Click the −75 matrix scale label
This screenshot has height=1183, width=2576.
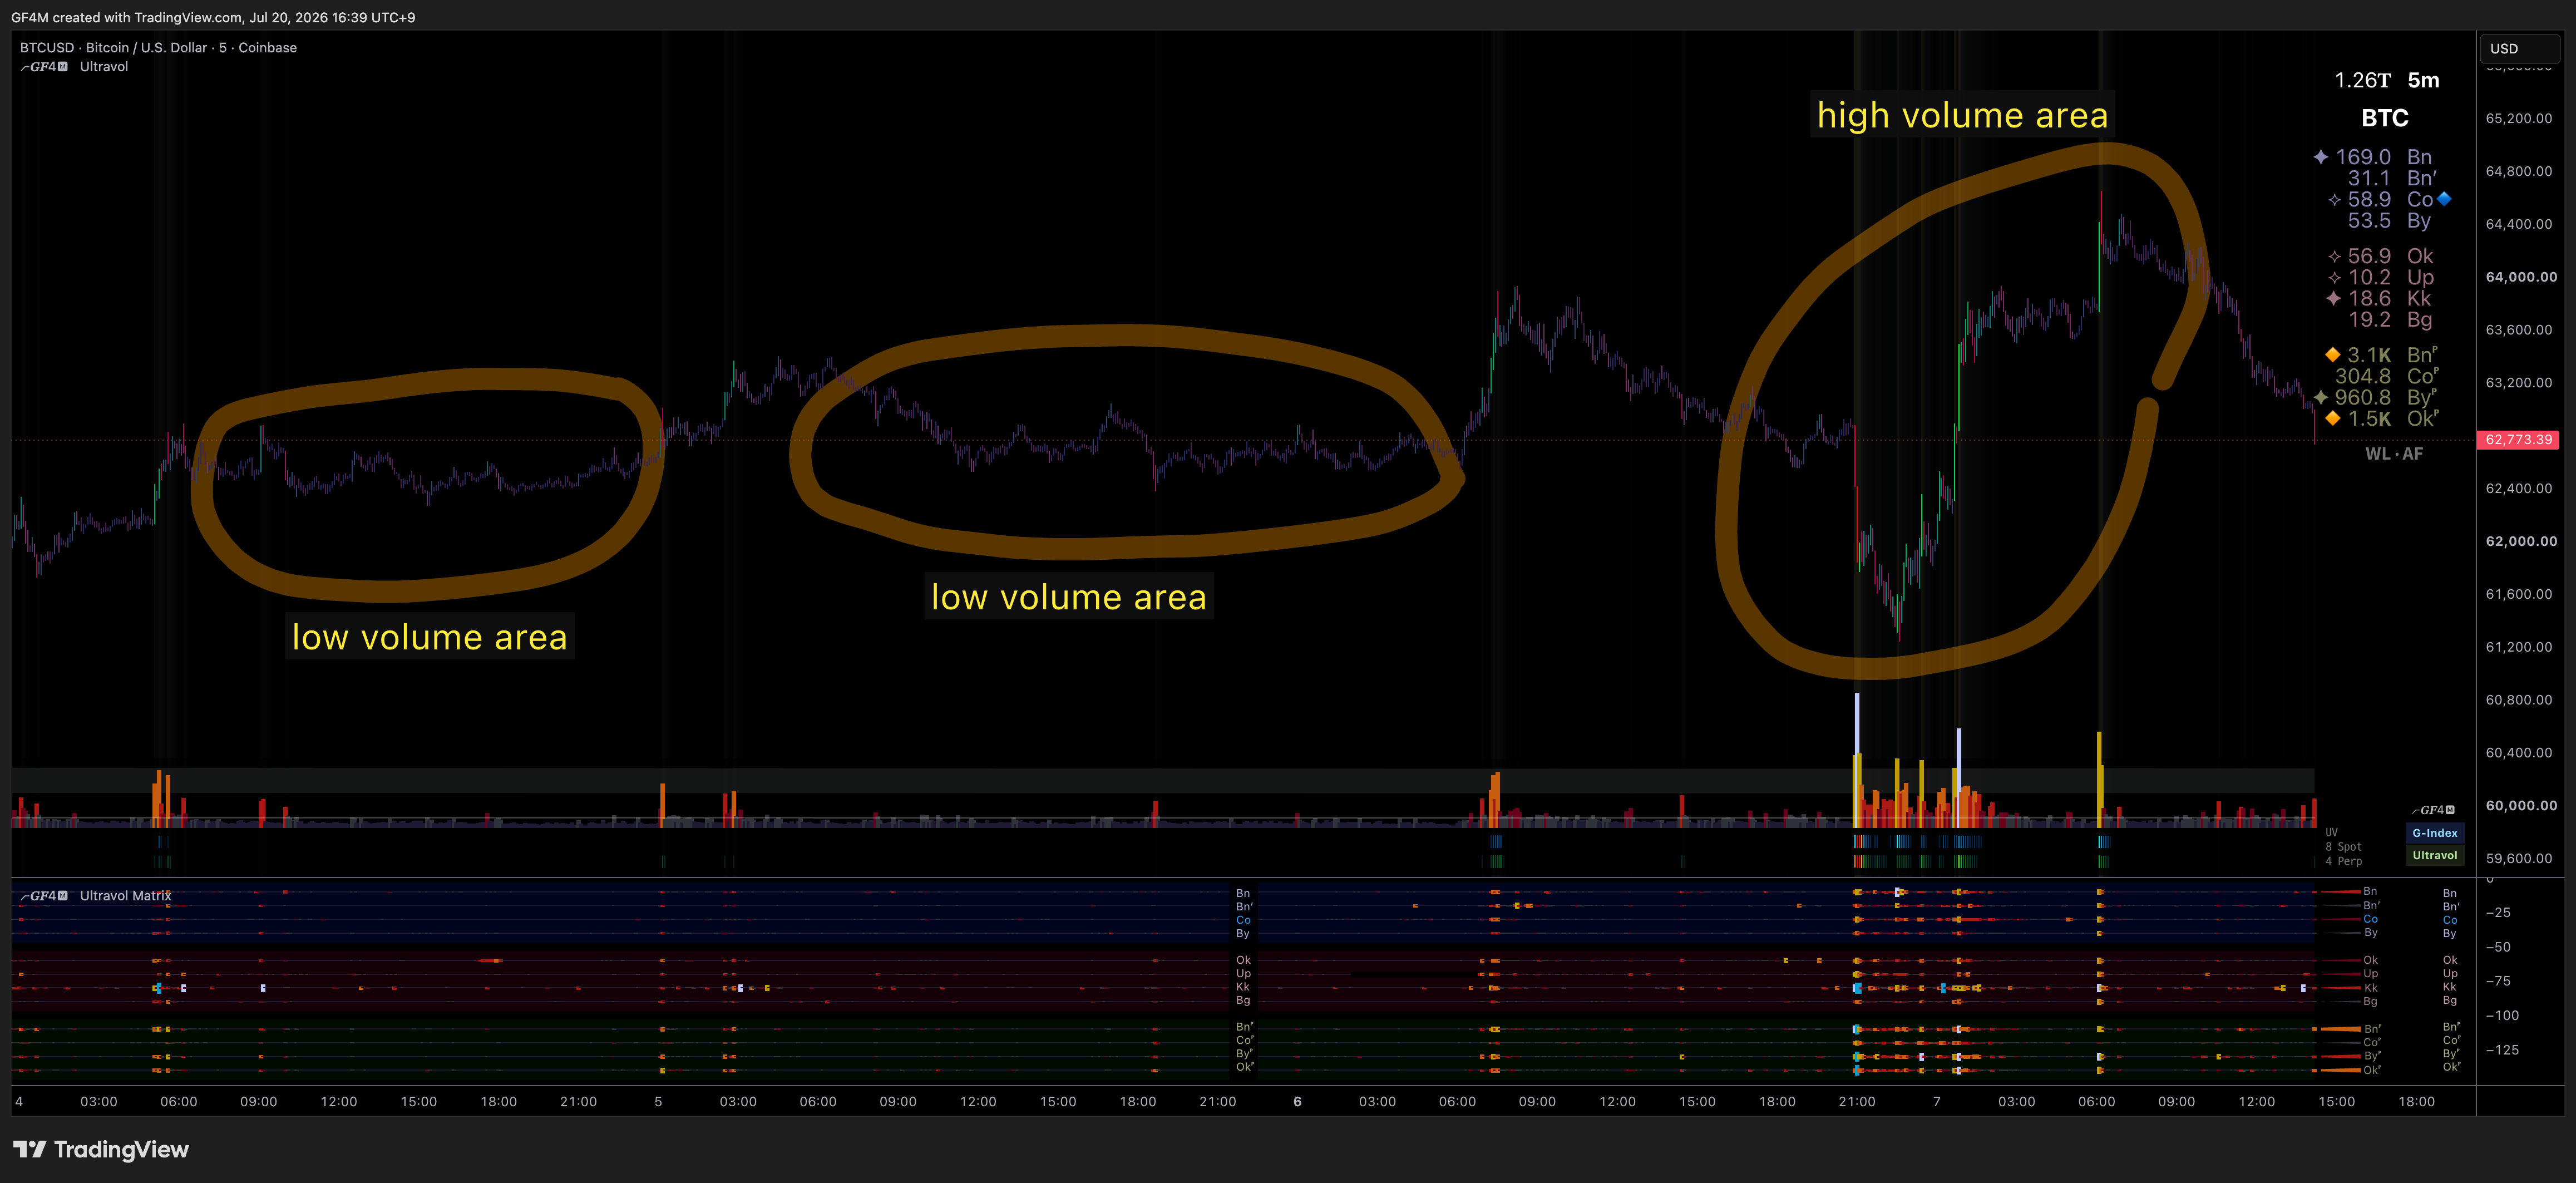pos(2498,981)
